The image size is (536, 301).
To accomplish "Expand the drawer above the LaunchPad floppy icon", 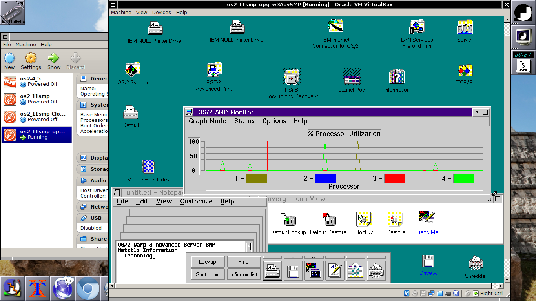I will 293,257.
